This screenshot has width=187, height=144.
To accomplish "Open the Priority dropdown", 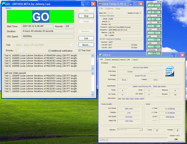I will 23,50.
